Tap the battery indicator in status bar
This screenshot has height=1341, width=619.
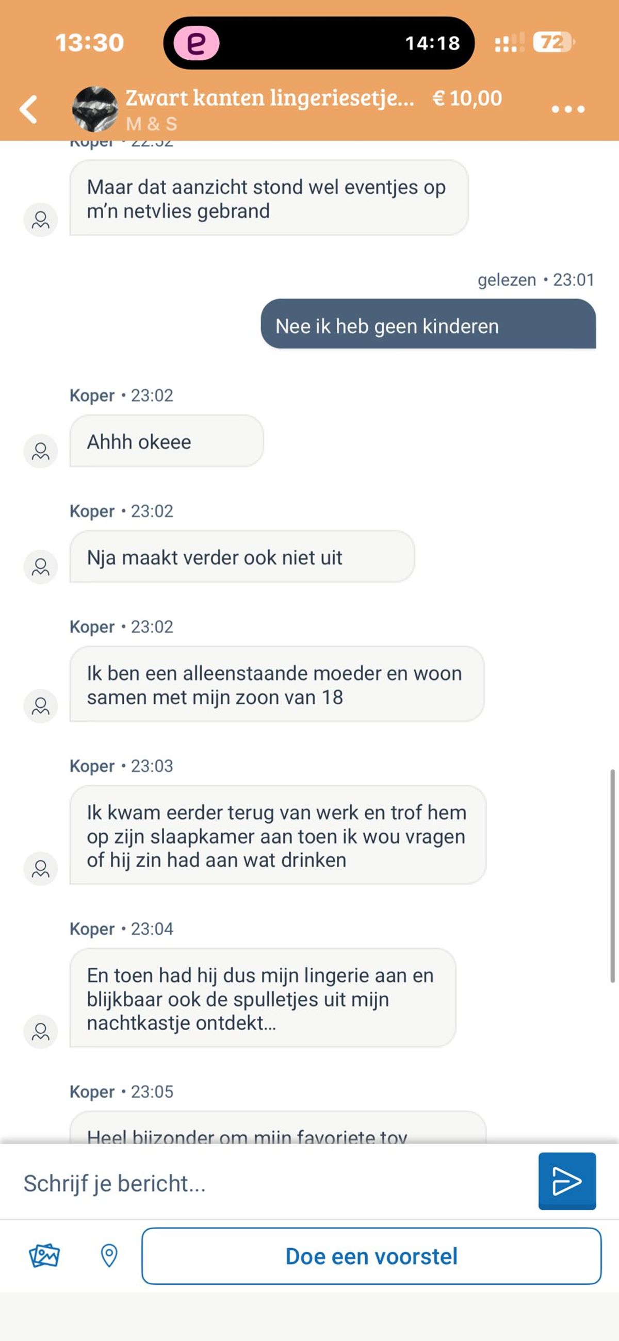[553, 42]
